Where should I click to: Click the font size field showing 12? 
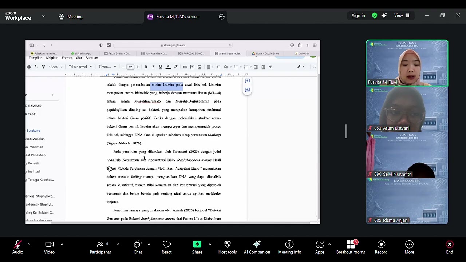[130, 67]
